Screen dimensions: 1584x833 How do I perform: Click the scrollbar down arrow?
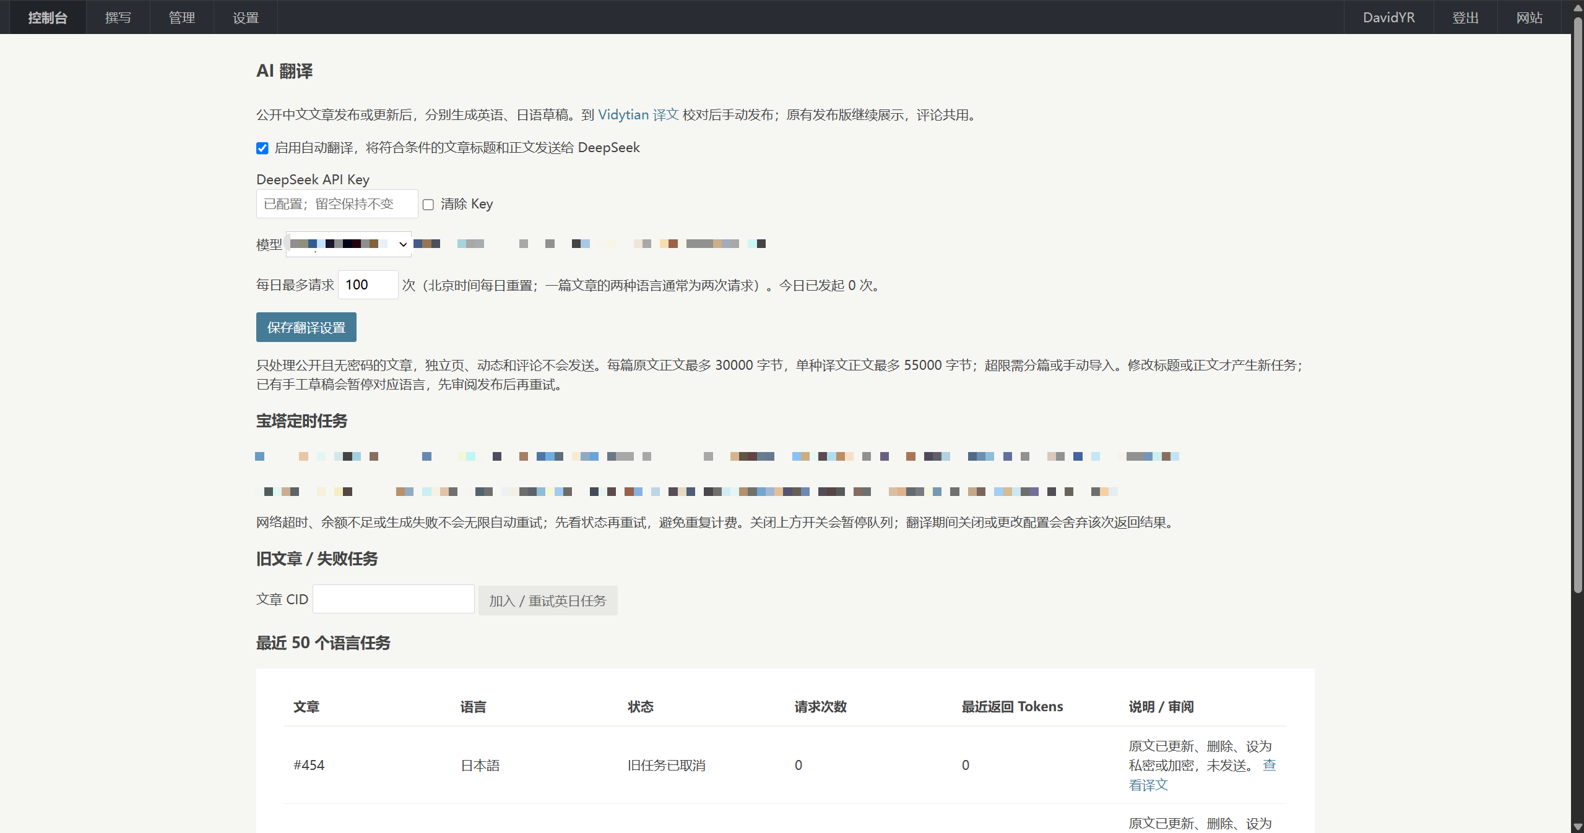click(x=1578, y=827)
